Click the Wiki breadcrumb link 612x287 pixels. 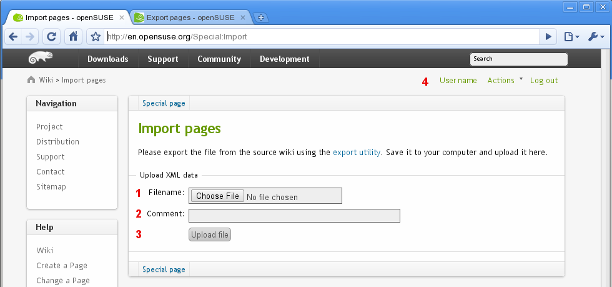(x=46, y=80)
